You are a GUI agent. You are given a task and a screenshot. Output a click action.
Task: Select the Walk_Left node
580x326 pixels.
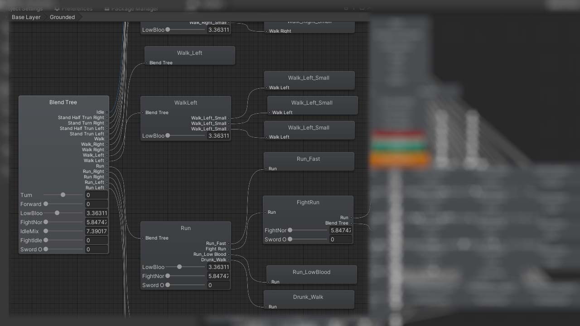(189, 53)
